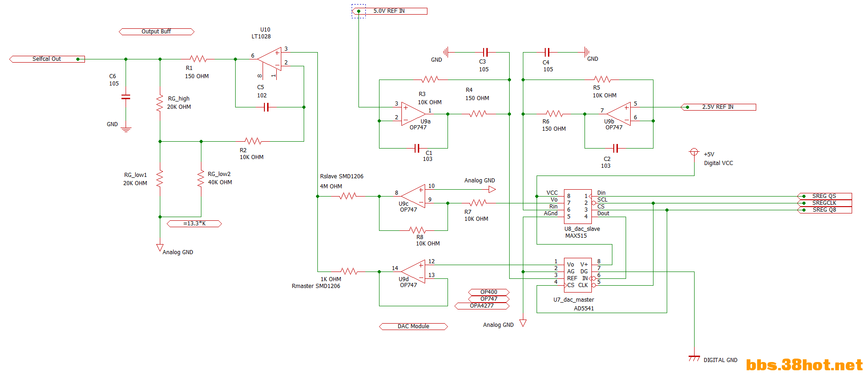Click the RG_low1 20K OHM resistor
Image resolution: width=864 pixels, height=373 pixels.
(x=160, y=179)
